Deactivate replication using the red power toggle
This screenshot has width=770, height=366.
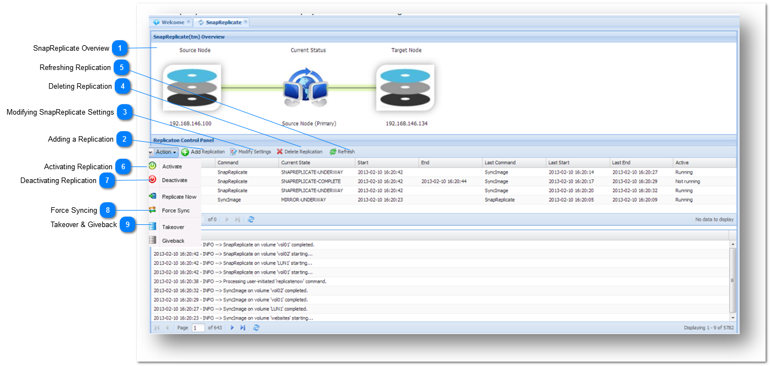click(152, 180)
